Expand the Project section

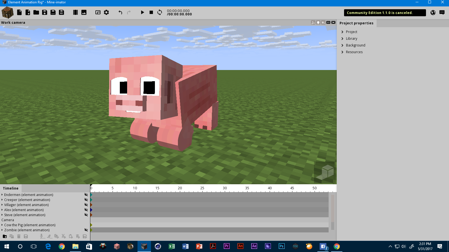[342, 32]
